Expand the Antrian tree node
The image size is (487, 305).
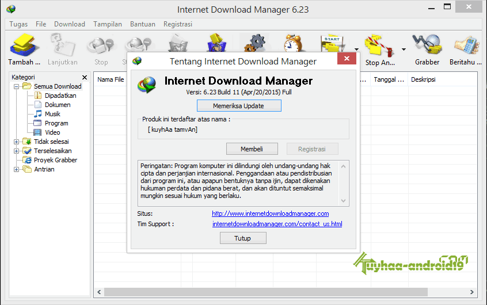tap(17, 170)
